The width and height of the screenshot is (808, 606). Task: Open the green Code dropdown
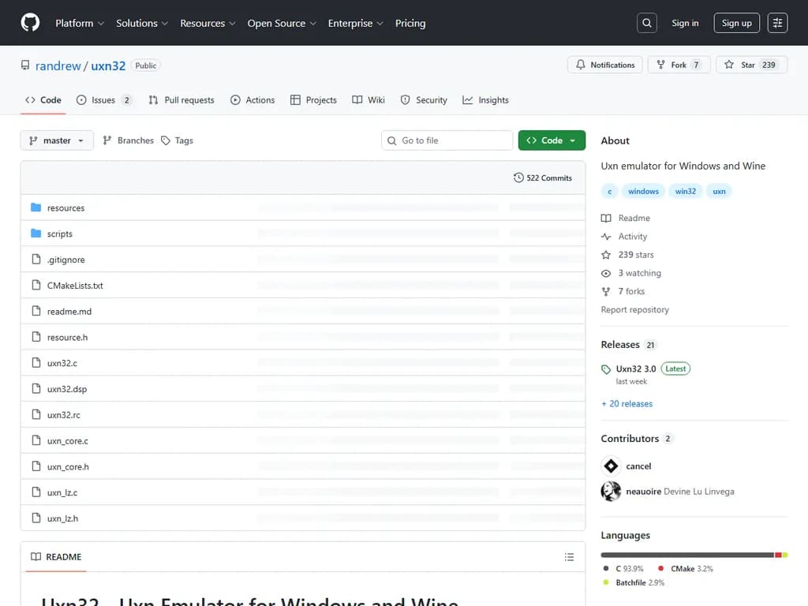pos(552,140)
